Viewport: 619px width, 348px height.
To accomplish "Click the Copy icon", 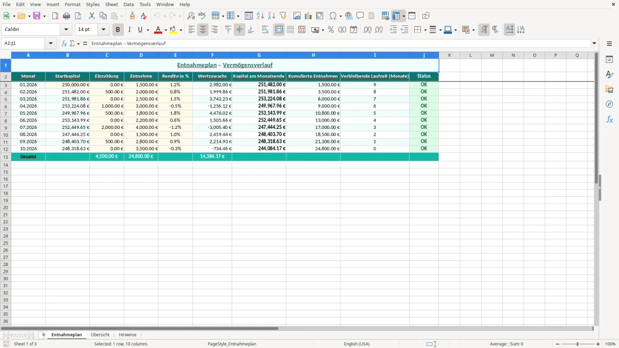I will pos(103,16).
